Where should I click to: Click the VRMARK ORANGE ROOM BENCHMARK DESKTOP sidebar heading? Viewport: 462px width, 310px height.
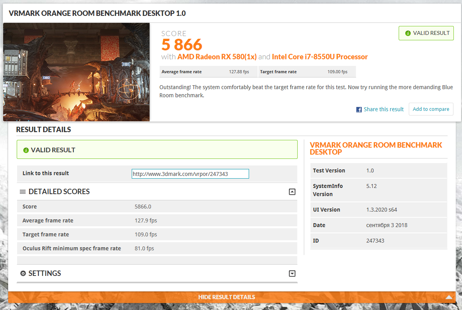(x=376, y=148)
